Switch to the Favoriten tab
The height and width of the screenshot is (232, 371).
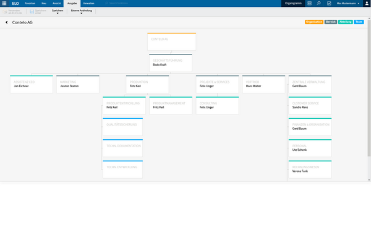pos(30,3)
